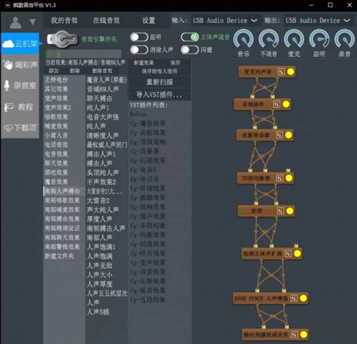Open settings of AVOX PUNCH 人声增强 node
This screenshot has height=344, width=357.
[294, 298]
